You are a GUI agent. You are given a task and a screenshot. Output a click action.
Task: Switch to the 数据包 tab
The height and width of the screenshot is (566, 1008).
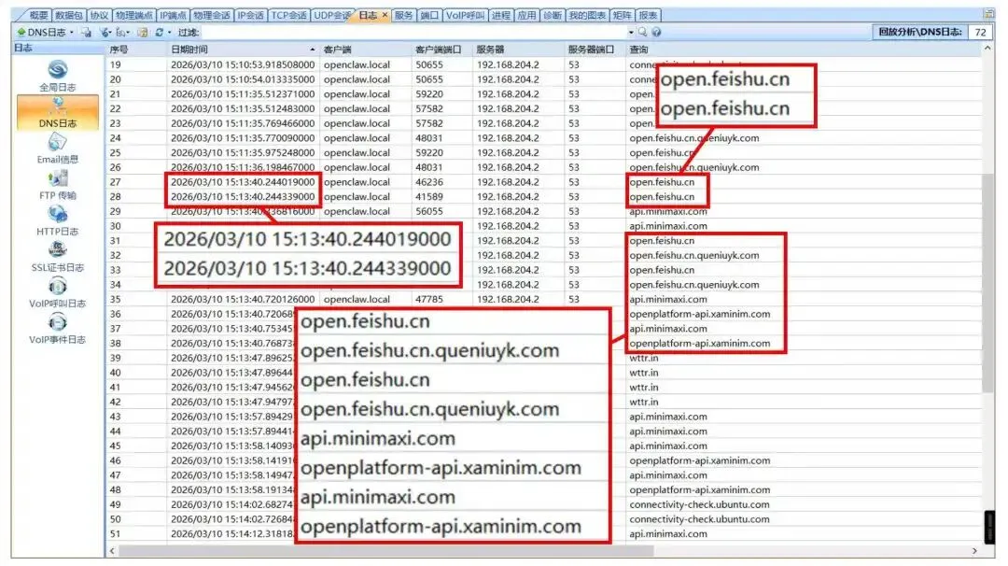(x=69, y=15)
